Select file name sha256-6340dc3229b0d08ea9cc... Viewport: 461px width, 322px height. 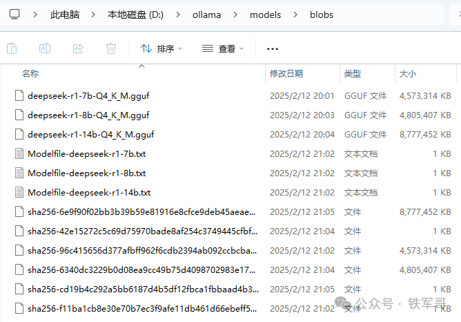click(x=141, y=270)
